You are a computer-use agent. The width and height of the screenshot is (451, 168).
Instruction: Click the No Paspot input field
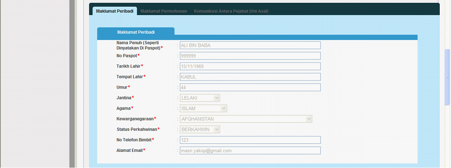click(x=250, y=56)
